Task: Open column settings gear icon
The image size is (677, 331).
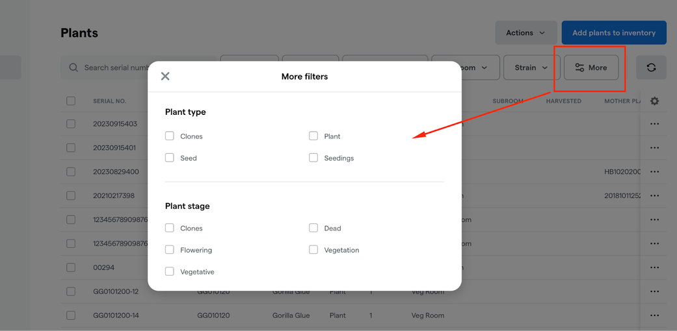Action: (654, 101)
